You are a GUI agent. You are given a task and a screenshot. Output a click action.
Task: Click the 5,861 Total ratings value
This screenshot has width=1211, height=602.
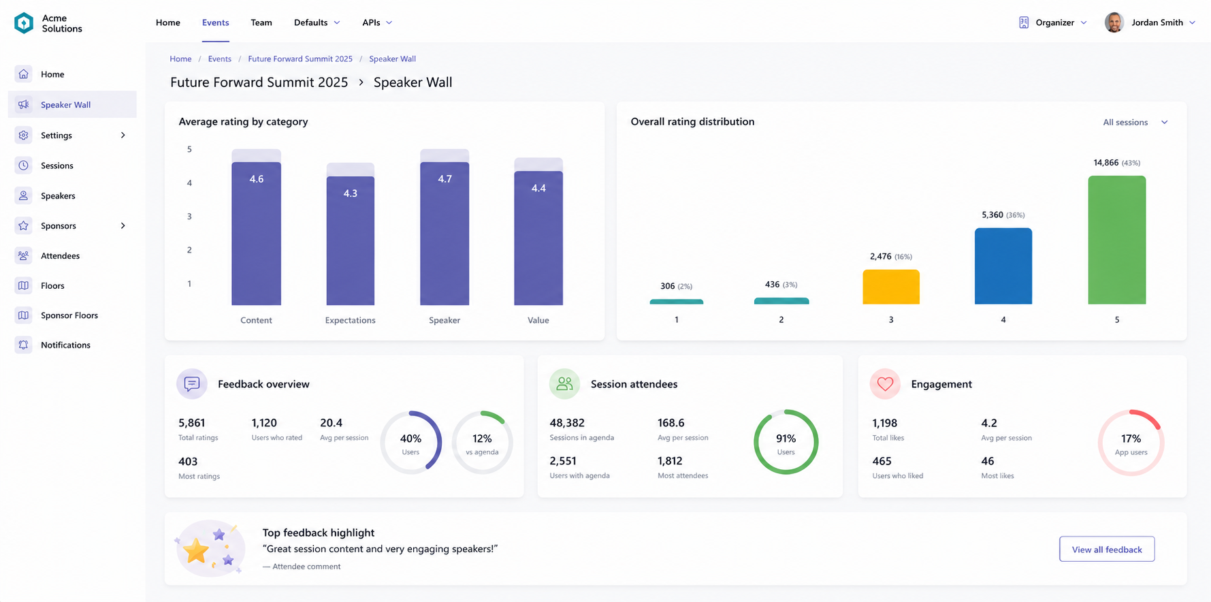(x=192, y=423)
